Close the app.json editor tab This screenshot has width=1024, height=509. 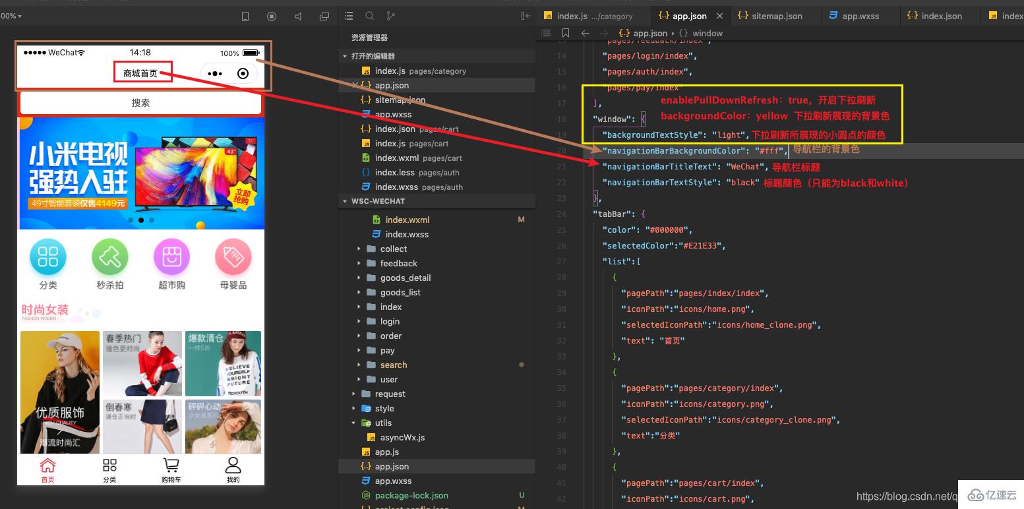[x=719, y=16]
